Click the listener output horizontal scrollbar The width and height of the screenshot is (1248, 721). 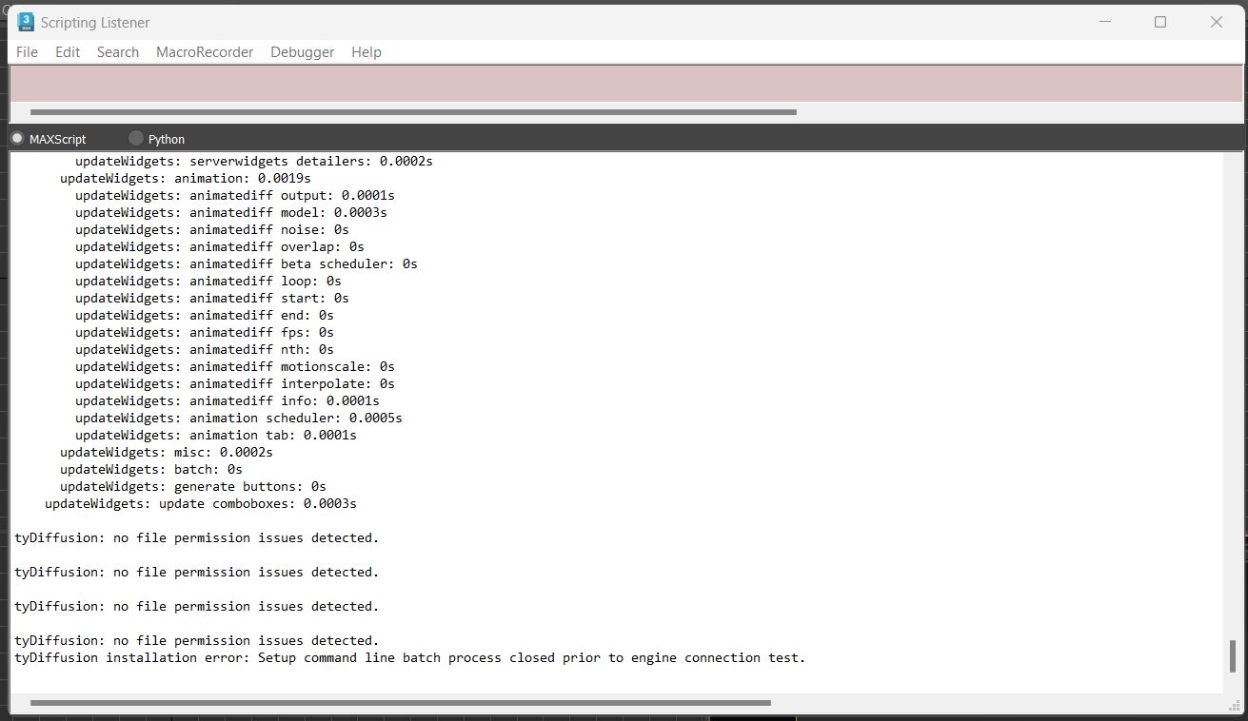pyautogui.click(x=400, y=704)
